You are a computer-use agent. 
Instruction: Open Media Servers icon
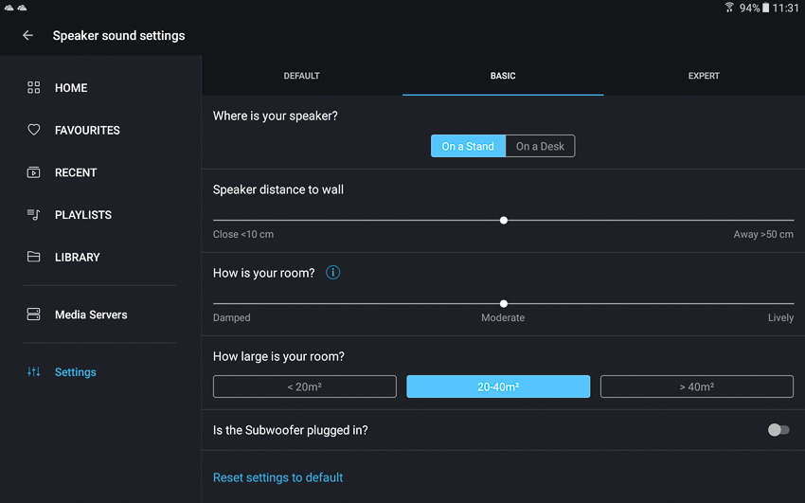33,314
